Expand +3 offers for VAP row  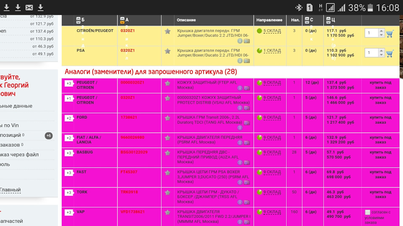click(x=69, y=212)
